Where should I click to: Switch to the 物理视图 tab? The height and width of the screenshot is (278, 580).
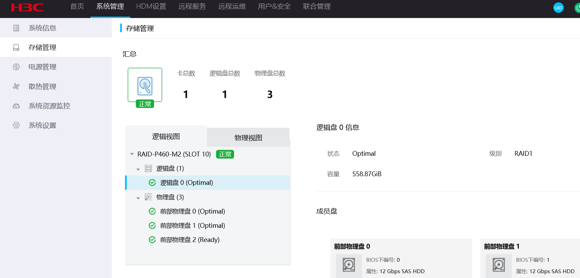pyautogui.click(x=248, y=138)
